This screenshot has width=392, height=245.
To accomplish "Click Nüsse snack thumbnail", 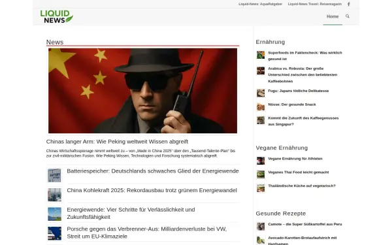I will (x=261, y=106).
